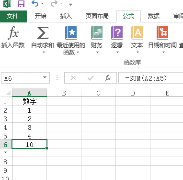Select the 公式 tab
183x180 pixels.
(x=128, y=16)
